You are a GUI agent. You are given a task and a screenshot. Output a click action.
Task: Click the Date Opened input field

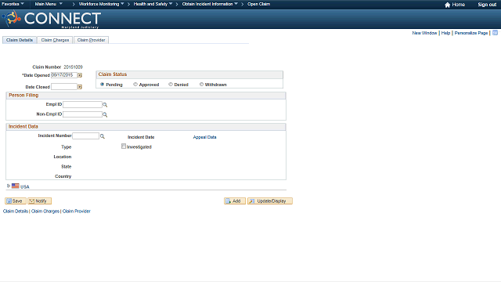pyautogui.click(x=64, y=75)
